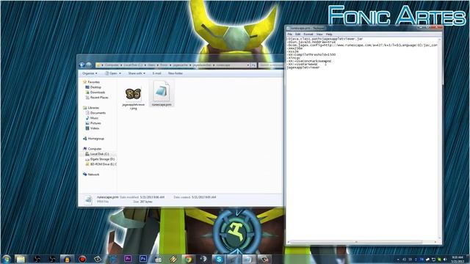
Task: Open Downloads in the navigation pane
Action: click(x=98, y=92)
